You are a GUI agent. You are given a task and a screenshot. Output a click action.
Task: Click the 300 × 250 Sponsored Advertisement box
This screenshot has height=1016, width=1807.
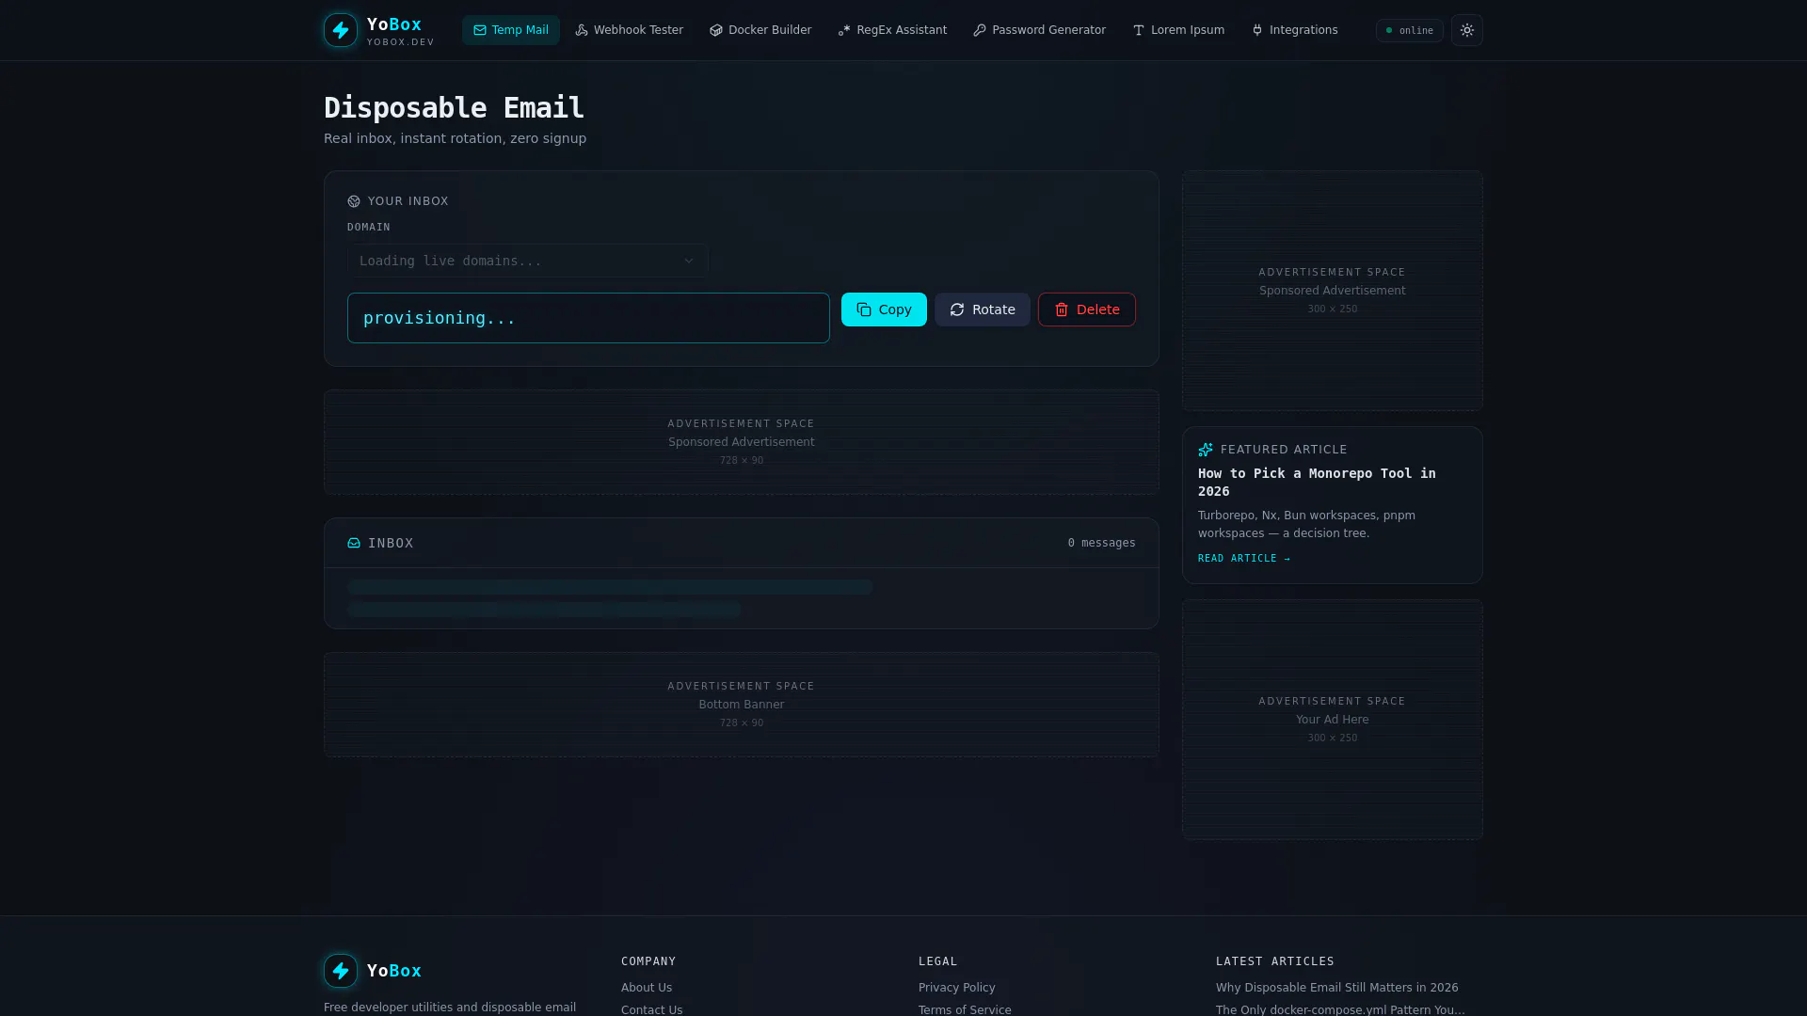[x=1332, y=291]
